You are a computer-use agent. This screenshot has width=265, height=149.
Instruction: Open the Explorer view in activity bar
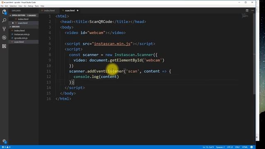[x=4, y=12]
